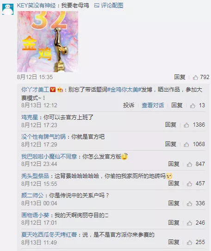Open the 32 金鸡 comment image
This screenshot has height=251, width=211.
(x=48, y=42)
